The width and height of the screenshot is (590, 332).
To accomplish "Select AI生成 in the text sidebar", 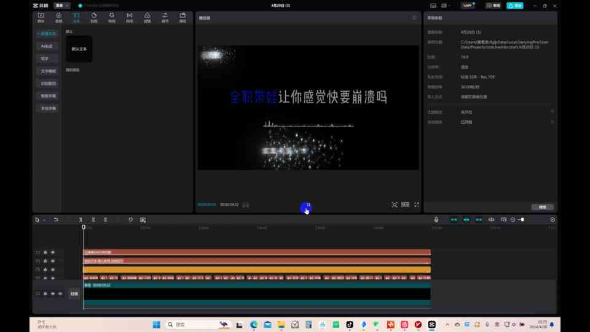I will 47,46.
